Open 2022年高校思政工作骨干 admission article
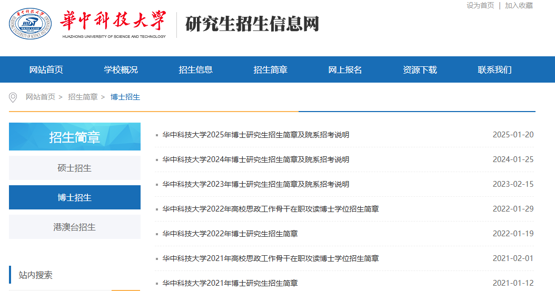 pyautogui.click(x=270, y=209)
